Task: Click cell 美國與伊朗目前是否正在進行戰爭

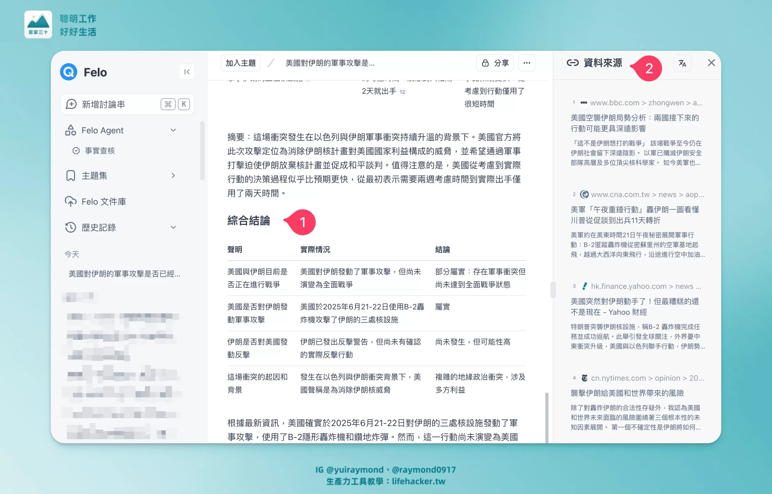Action: click(257, 278)
